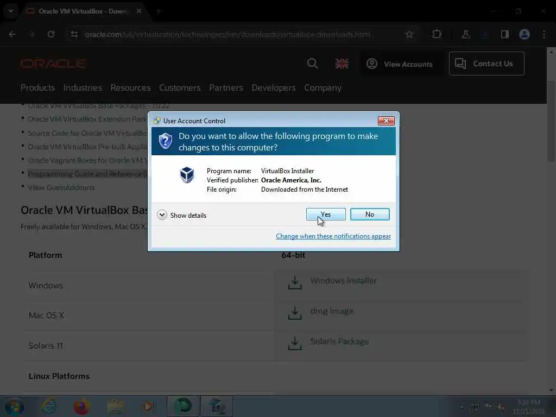Click the VirtualBox installer cube icon
This screenshot has height=417, width=556.
point(187,175)
